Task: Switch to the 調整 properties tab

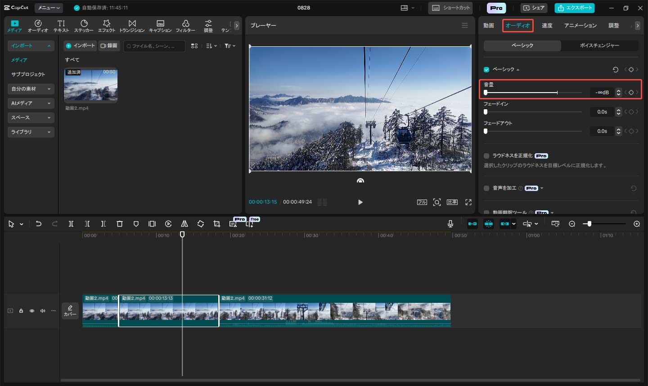Action: click(x=614, y=26)
